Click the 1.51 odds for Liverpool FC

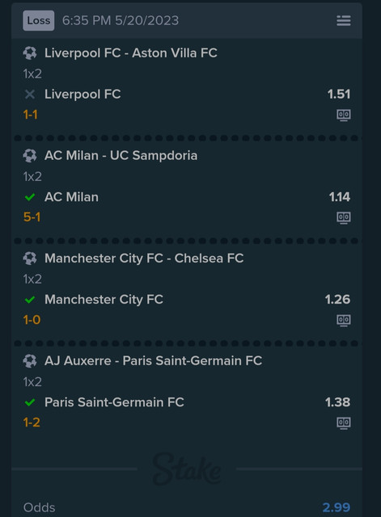point(339,95)
